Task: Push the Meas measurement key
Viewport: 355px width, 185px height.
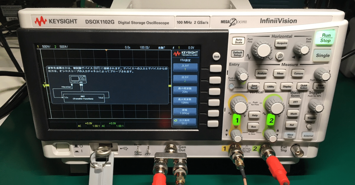Action: (279, 73)
